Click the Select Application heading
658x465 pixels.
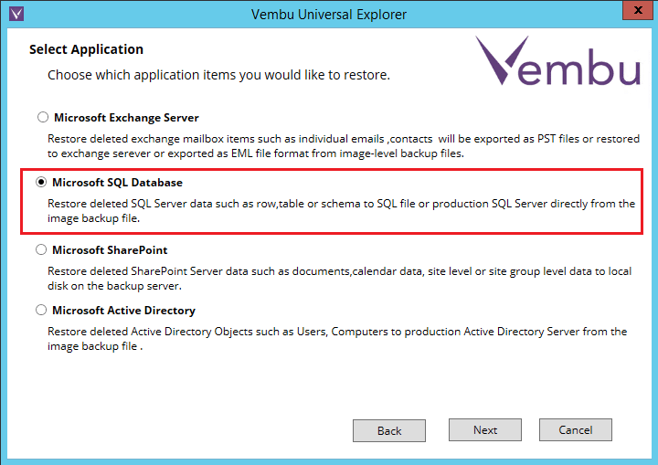[86, 49]
